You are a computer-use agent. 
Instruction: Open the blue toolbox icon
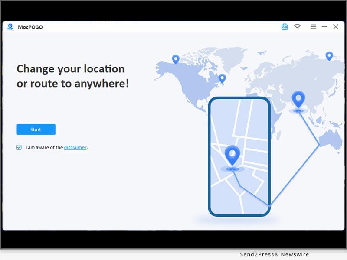coord(285,27)
